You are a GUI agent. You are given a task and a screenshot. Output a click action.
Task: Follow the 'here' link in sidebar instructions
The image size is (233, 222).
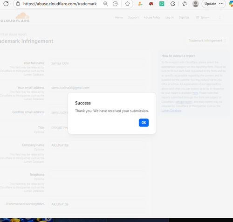pyautogui.click(x=195, y=93)
